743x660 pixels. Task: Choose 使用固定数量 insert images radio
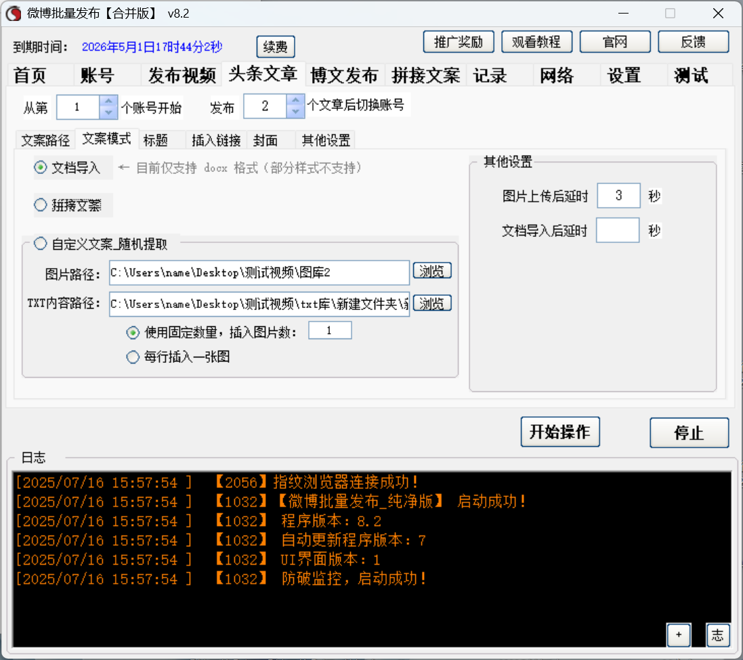pyautogui.click(x=211, y=332)
